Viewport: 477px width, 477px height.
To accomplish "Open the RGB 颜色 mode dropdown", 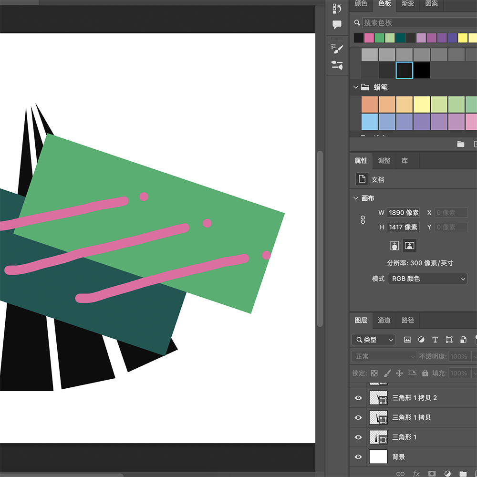I will [427, 279].
